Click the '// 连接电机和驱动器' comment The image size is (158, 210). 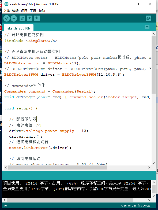pyautogui.click(x=29, y=142)
